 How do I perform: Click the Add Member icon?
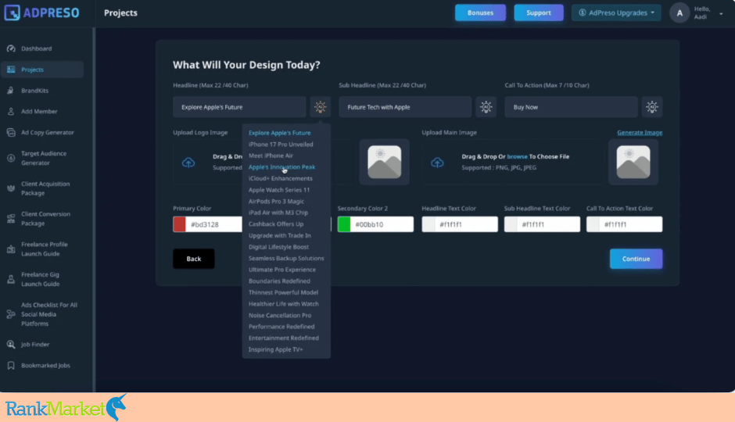click(11, 112)
